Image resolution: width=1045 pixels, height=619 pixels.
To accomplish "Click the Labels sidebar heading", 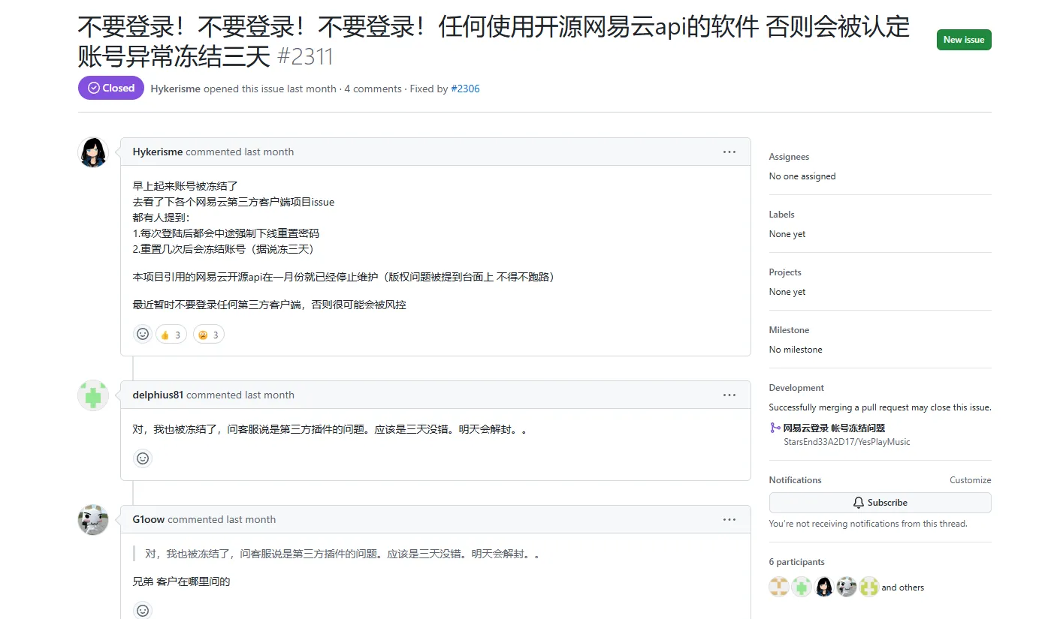I will [781, 215].
